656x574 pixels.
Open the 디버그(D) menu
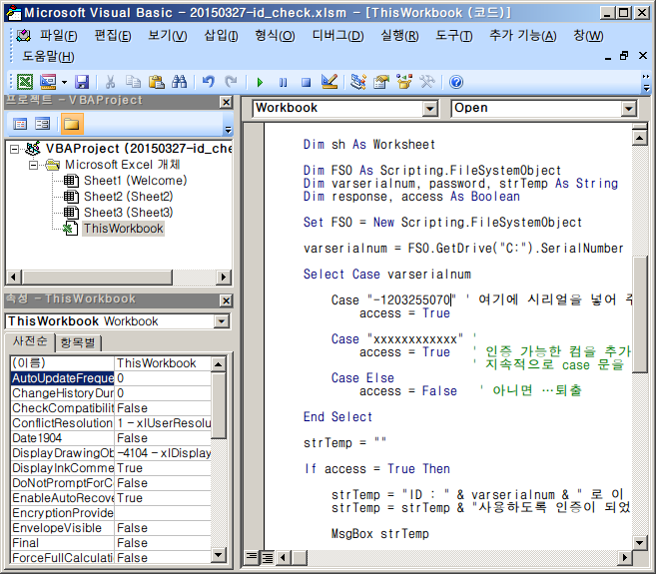click(338, 36)
